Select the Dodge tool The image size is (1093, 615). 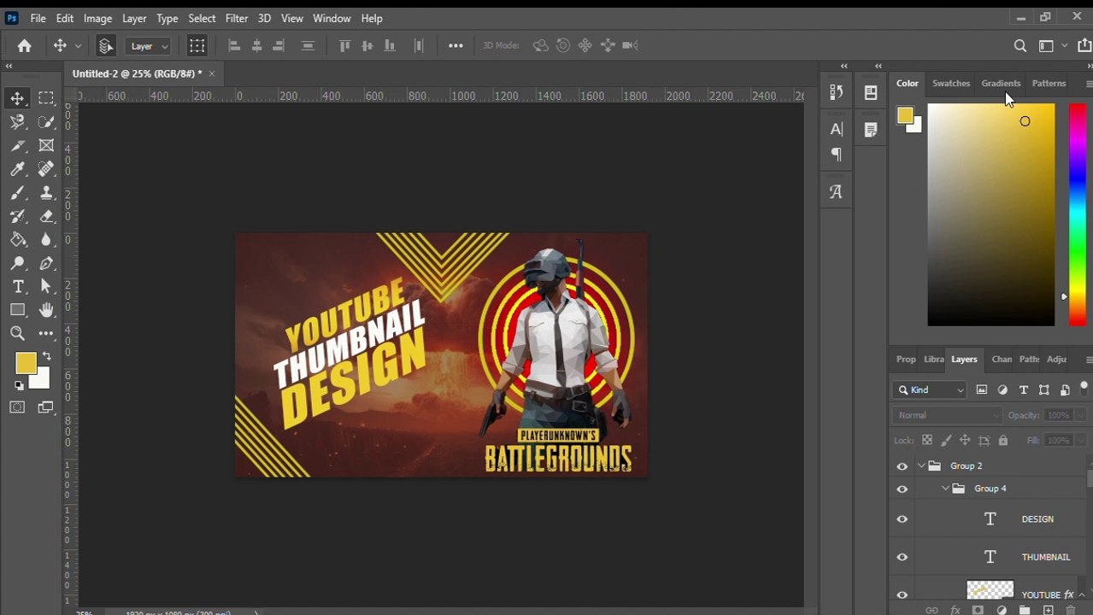17,263
